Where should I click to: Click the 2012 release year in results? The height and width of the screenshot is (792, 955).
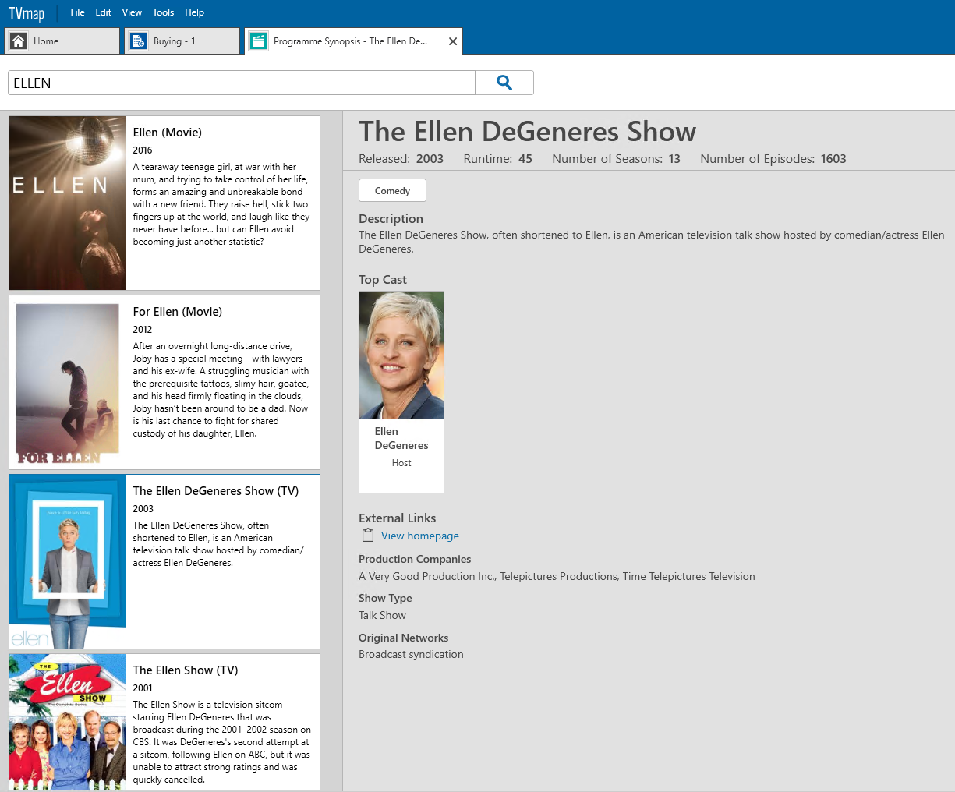pos(143,330)
